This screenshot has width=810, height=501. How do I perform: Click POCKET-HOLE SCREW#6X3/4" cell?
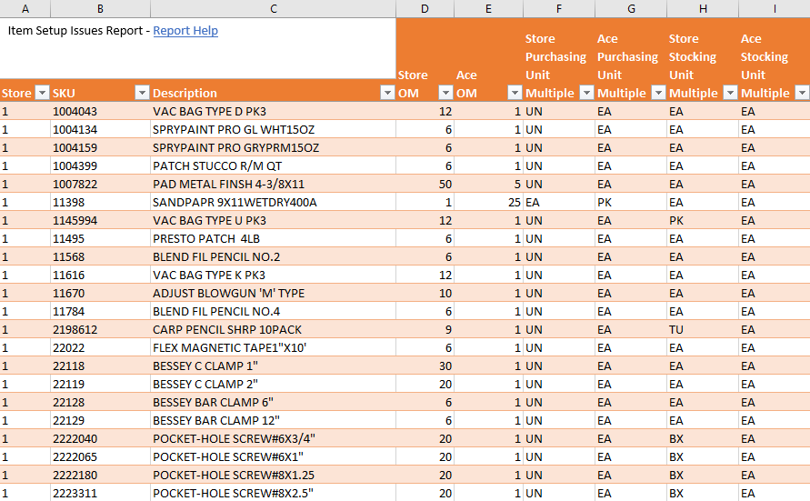click(x=274, y=438)
